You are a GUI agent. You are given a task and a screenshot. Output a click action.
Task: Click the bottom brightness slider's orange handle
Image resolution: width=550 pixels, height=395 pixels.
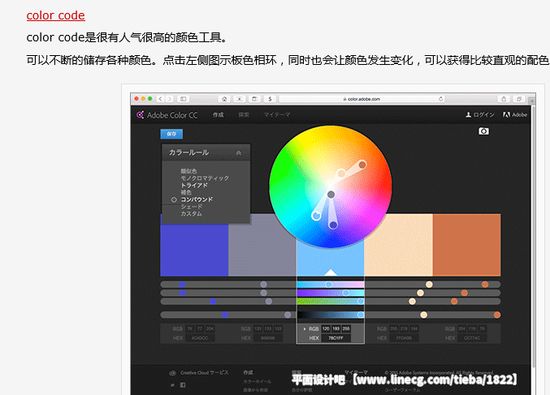pos(497,315)
